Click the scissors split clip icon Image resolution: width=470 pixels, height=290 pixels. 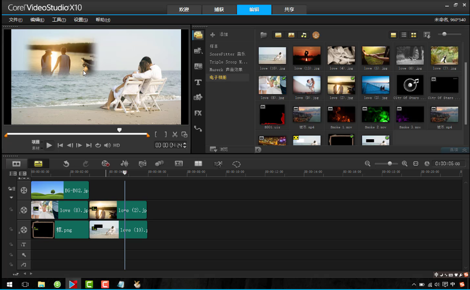click(175, 134)
